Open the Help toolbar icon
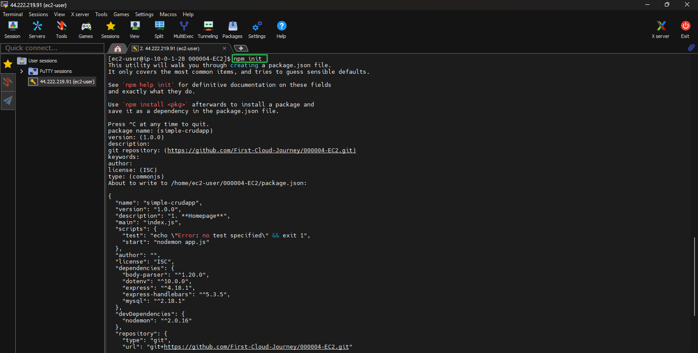The height and width of the screenshot is (353, 698). 281,30
